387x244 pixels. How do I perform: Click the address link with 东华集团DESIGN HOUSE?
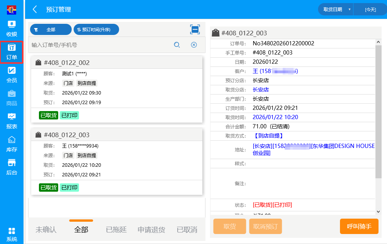tap(313, 149)
